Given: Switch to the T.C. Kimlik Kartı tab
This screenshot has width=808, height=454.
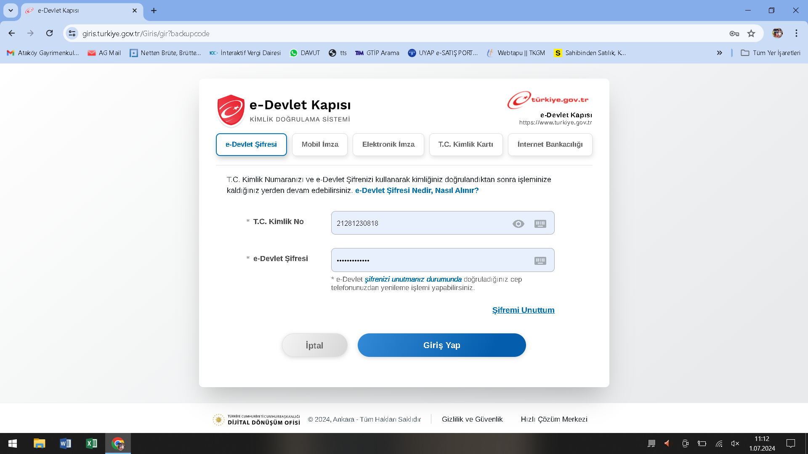Looking at the screenshot, I should pos(466,145).
